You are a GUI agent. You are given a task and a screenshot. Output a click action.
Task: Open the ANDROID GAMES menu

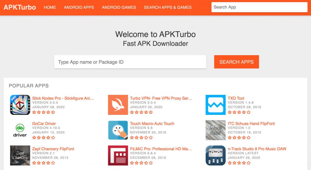coord(119,7)
